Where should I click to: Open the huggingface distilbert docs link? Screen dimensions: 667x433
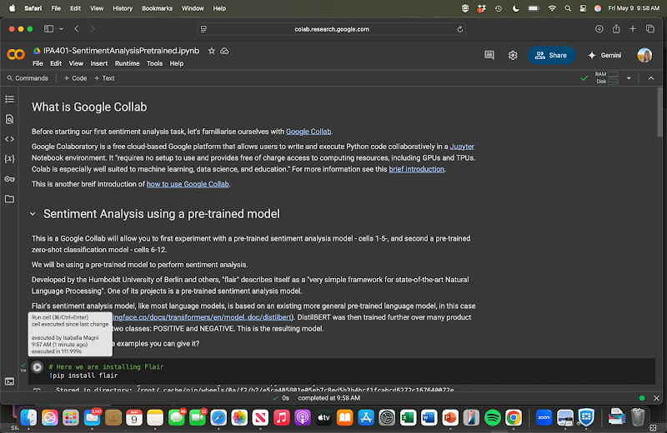203,317
